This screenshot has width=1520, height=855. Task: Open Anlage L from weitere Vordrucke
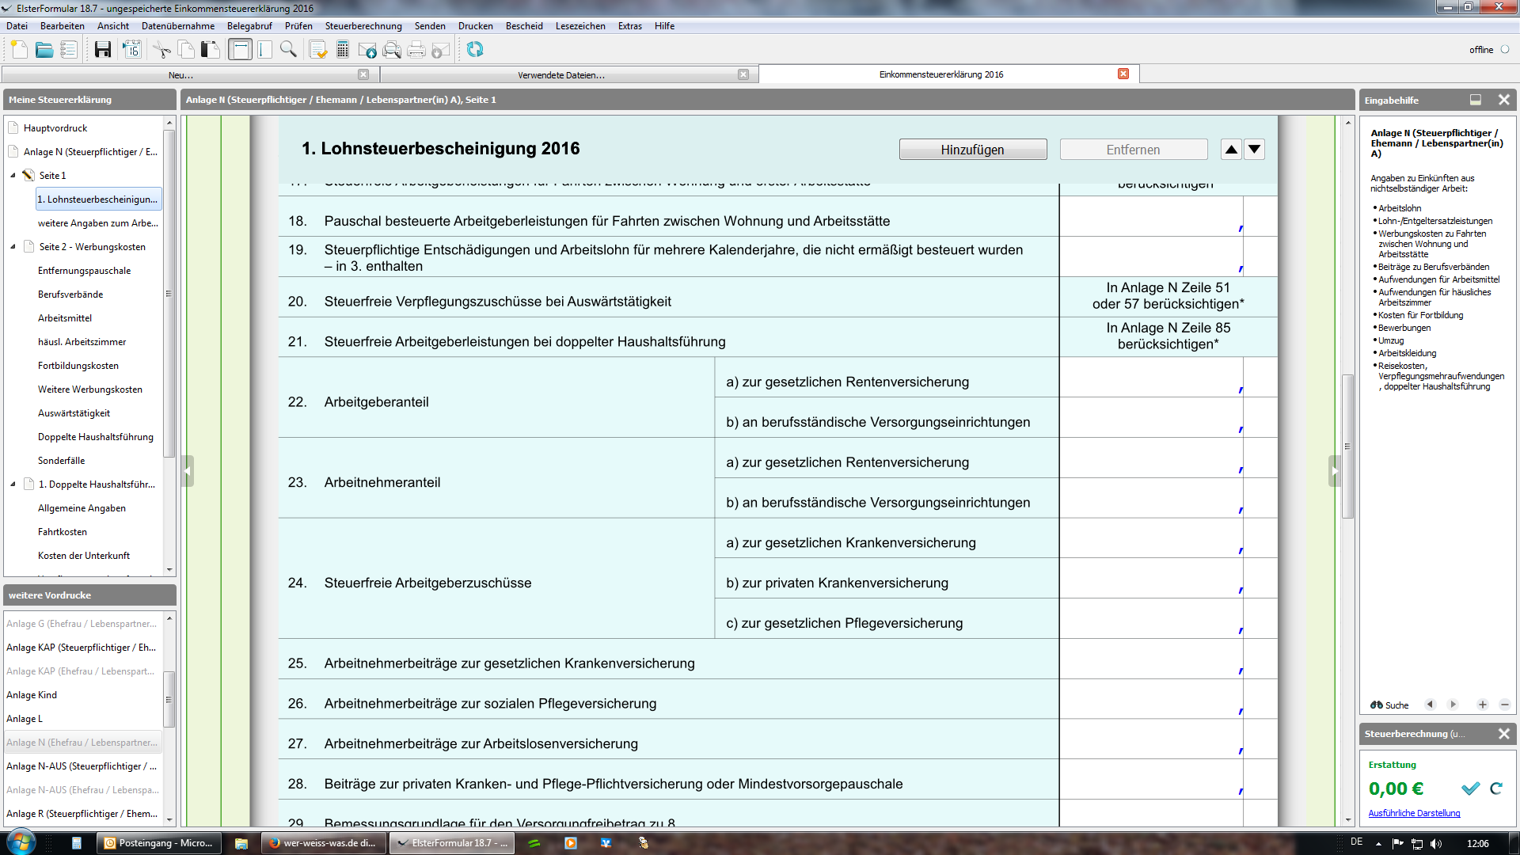click(x=25, y=719)
